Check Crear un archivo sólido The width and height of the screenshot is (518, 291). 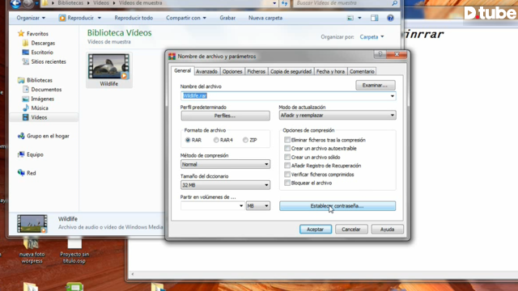(x=287, y=157)
